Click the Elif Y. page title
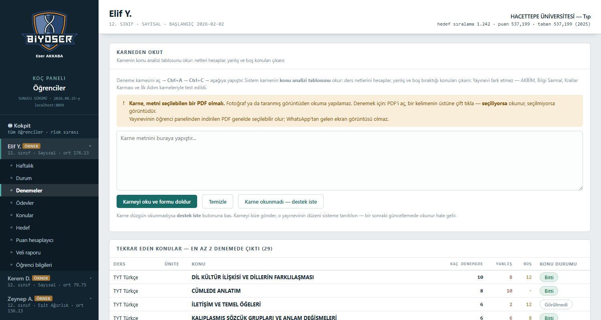 (120, 14)
